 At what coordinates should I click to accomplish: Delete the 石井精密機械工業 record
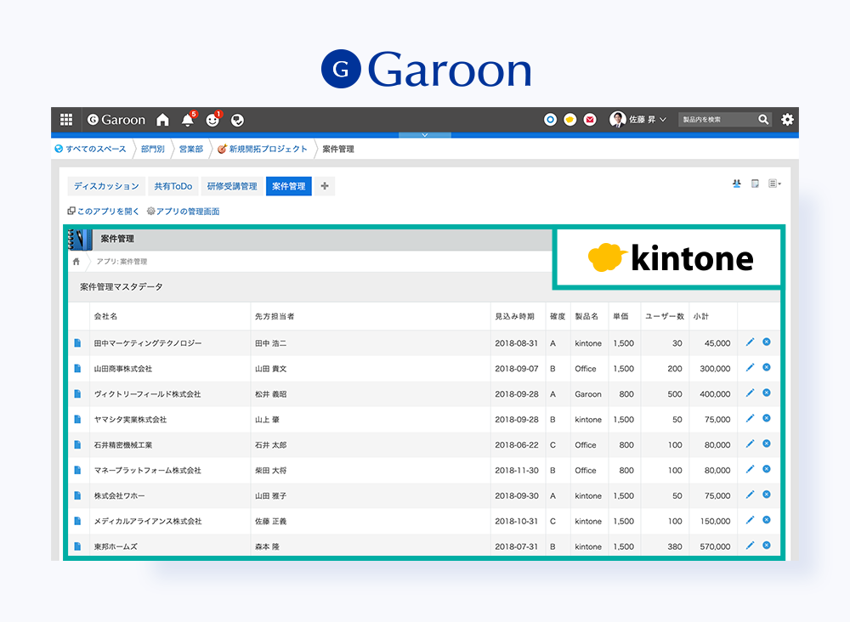(767, 444)
